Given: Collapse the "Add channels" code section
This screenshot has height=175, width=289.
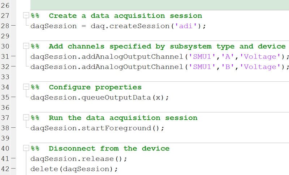Looking at the screenshot, I should [x=25, y=46].
